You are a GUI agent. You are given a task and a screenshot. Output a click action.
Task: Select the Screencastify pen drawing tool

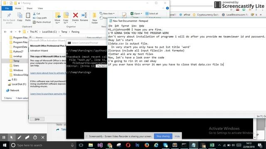(20, 137)
